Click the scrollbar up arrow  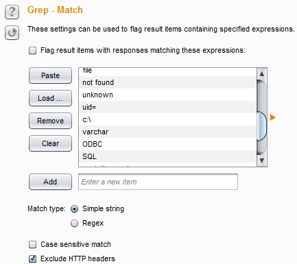coord(262,74)
